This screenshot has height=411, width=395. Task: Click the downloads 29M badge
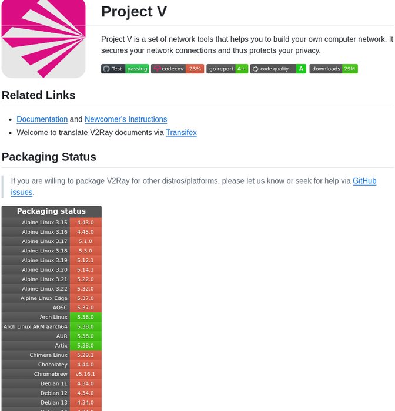click(333, 69)
